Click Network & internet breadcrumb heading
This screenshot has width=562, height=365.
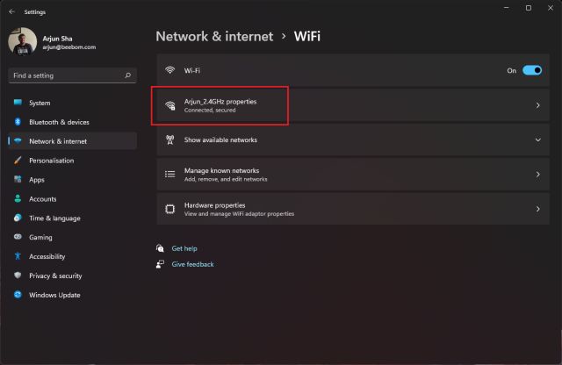pyautogui.click(x=213, y=36)
